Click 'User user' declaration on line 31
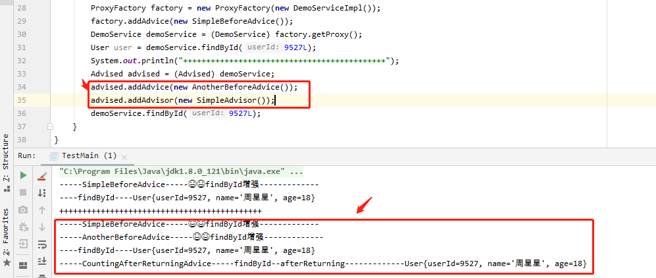Image resolution: width=656 pixels, height=278 pixels. (x=111, y=47)
